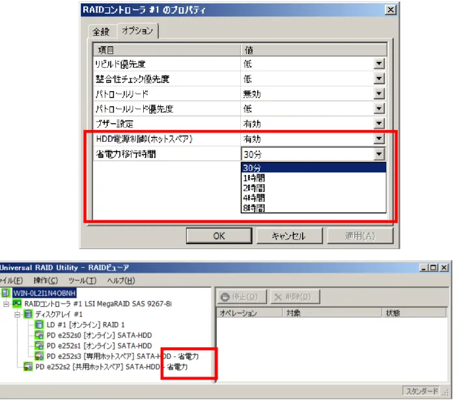Click the OK button

pos(219,235)
